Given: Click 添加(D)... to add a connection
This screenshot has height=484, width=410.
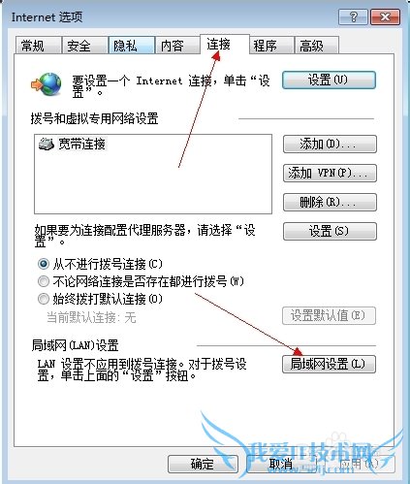Looking at the screenshot, I should [x=330, y=144].
